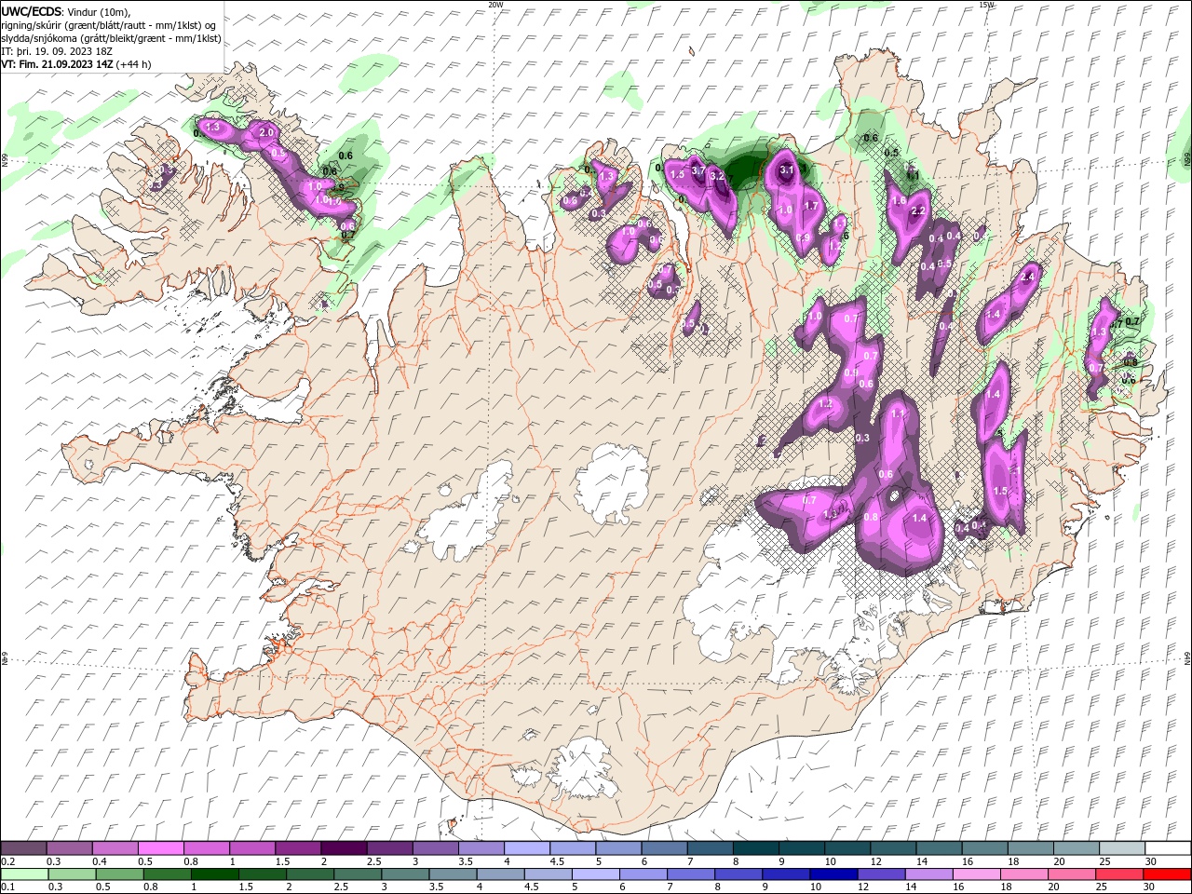Viewport: 1192px width, 894px height.
Task: Click the 2.0 snowfall value in Westfjords
Action: [x=265, y=132]
